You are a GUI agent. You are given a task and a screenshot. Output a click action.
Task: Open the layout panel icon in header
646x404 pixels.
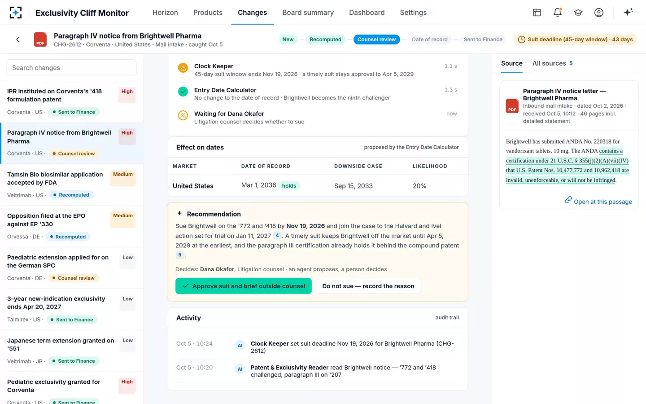point(537,13)
